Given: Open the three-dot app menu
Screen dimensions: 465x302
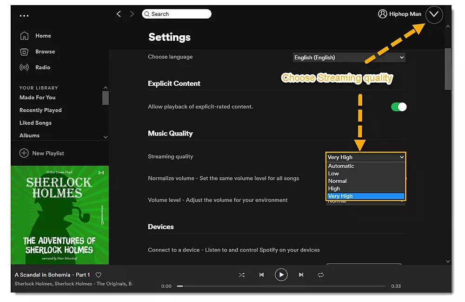Looking at the screenshot, I should click(24, 16).
